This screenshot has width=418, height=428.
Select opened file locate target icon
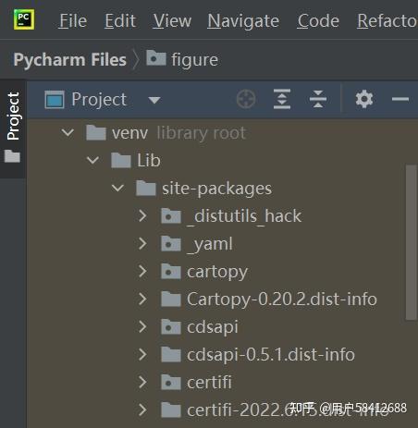click(246, 99)
